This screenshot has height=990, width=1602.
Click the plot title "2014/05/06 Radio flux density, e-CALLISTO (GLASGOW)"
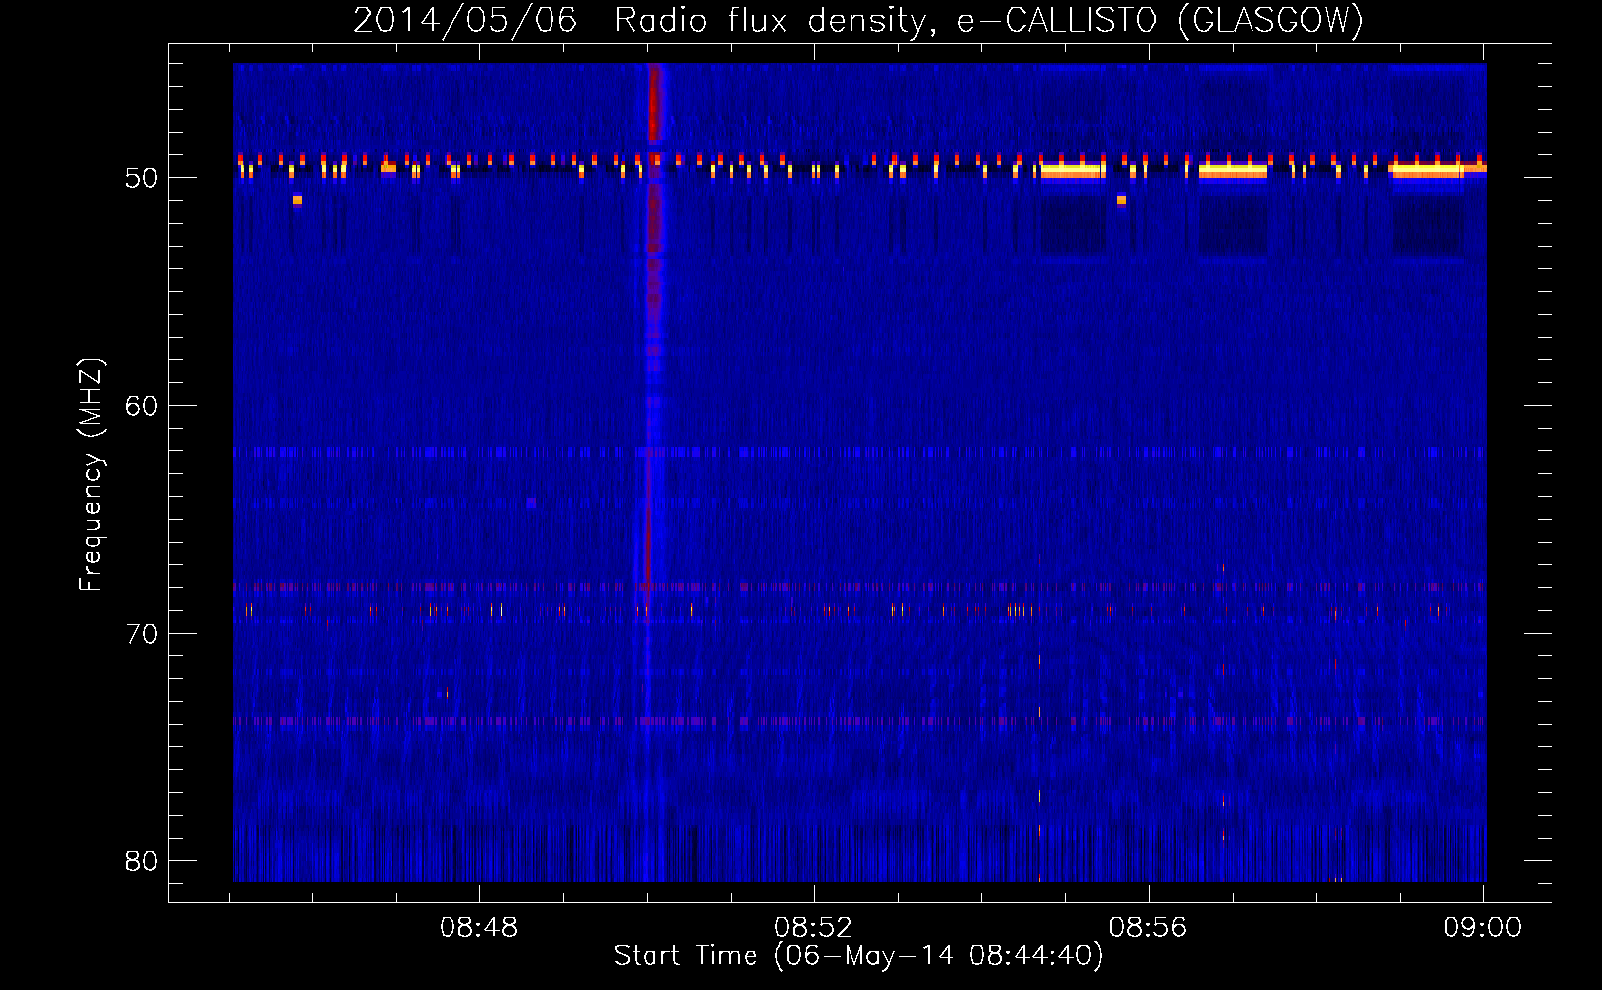tap(858, 20)
